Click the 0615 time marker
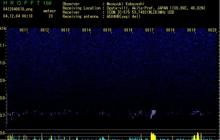Image resolution: width=220 pixels, height=140 pixels. pyautogui.click(x=107, y=30)
